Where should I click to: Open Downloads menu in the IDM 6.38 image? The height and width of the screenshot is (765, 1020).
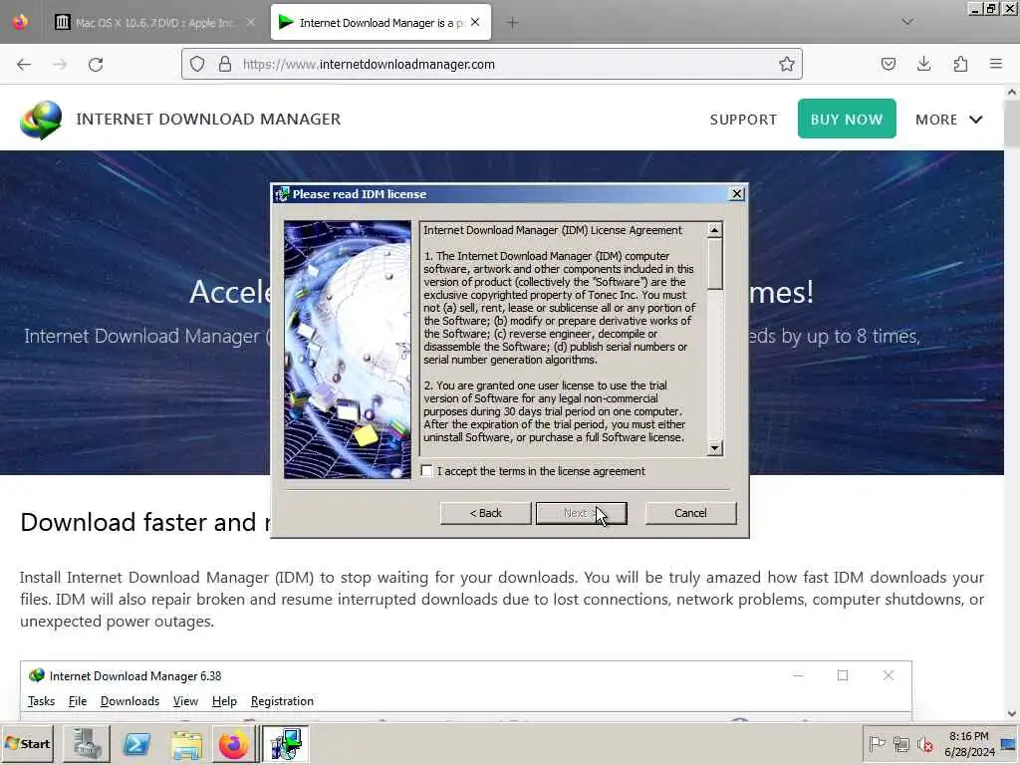click(x=129, y=701)
